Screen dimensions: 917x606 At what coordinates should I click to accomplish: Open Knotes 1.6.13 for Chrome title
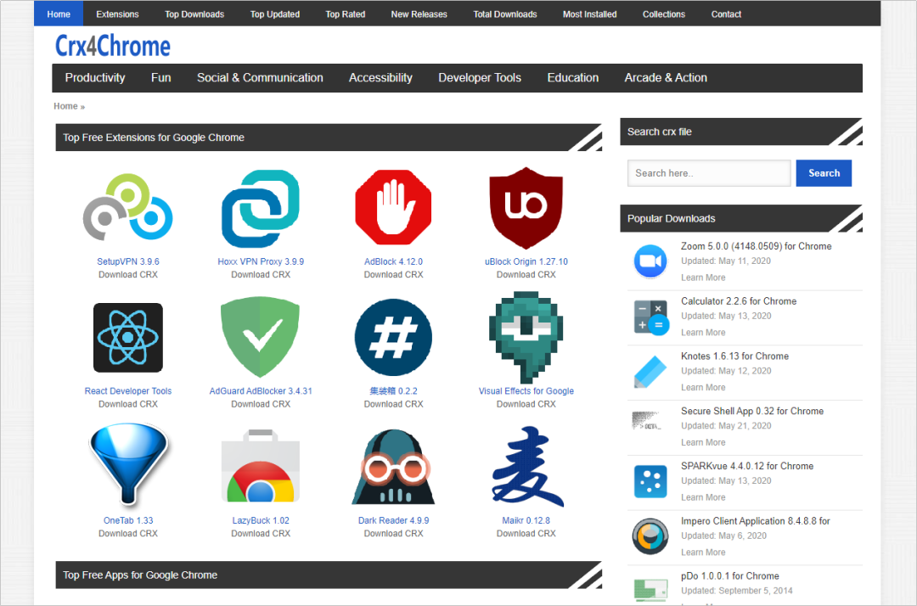(x=734, y=356)
